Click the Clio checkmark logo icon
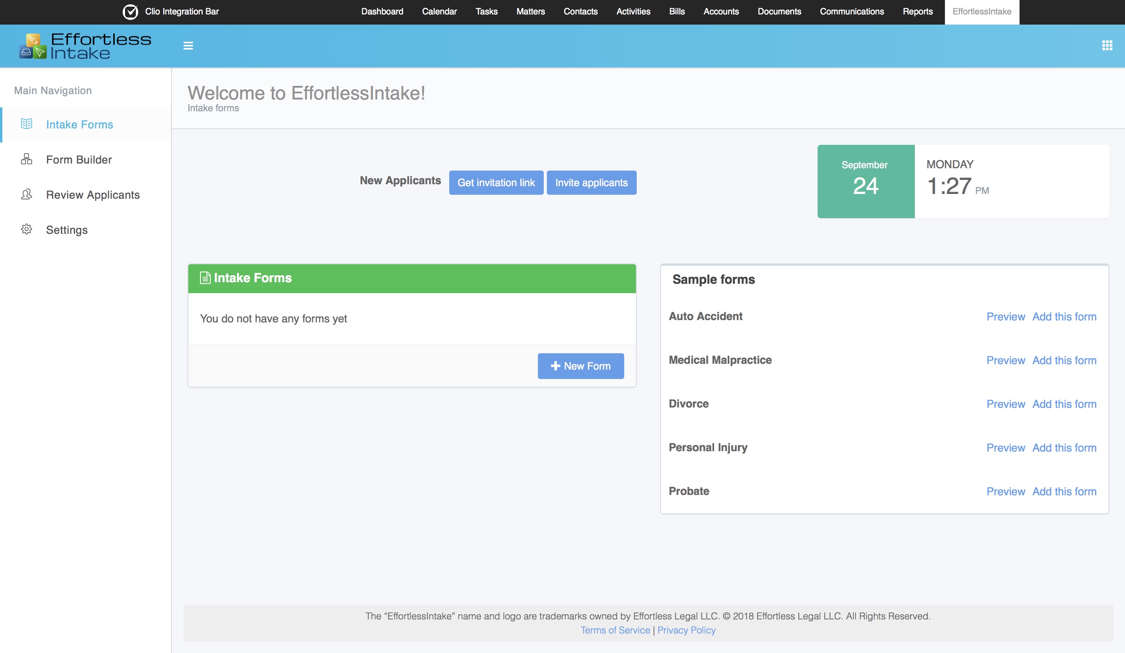 130,12
